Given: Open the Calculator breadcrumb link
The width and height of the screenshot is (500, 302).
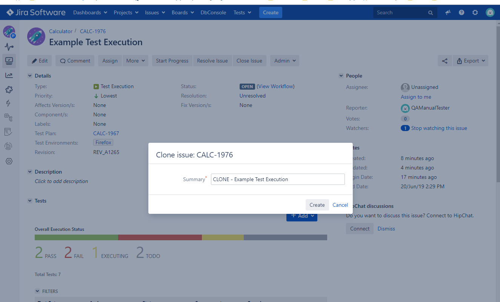Looking at the screenshot, I should click(61, 31).
